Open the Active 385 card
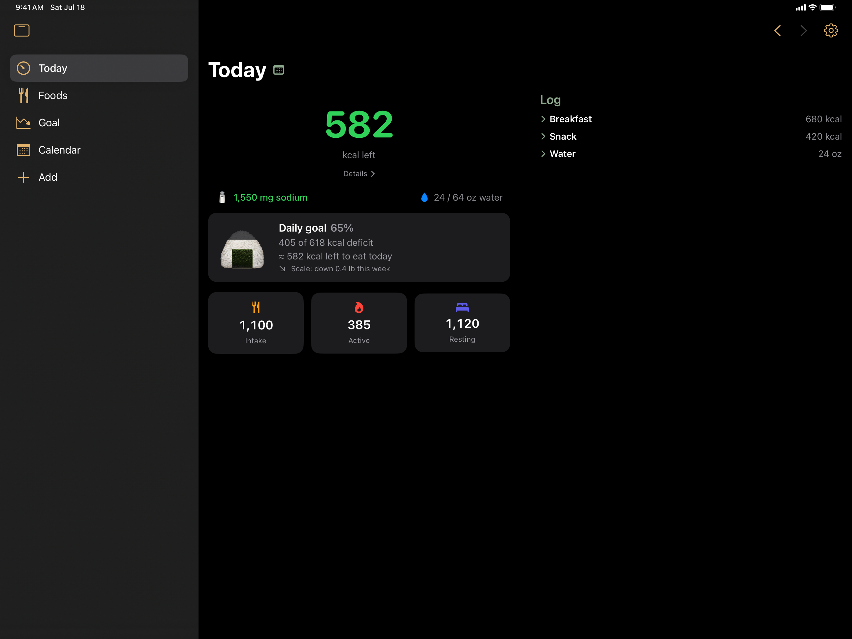The image size is (852, 639). 359,323
